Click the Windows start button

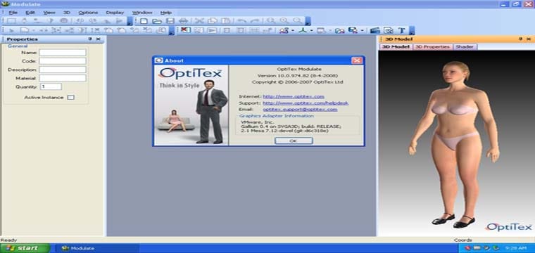[25, 248]
